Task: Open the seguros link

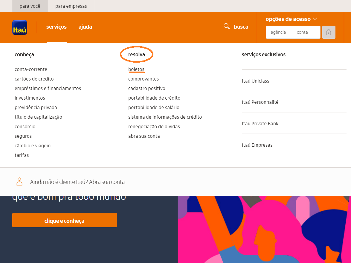Action: pos(23,136)
